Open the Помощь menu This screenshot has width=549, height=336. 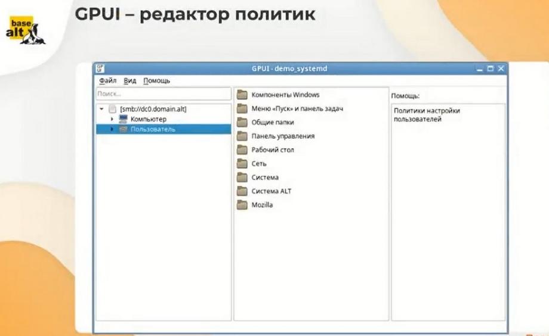click(156, 81)
